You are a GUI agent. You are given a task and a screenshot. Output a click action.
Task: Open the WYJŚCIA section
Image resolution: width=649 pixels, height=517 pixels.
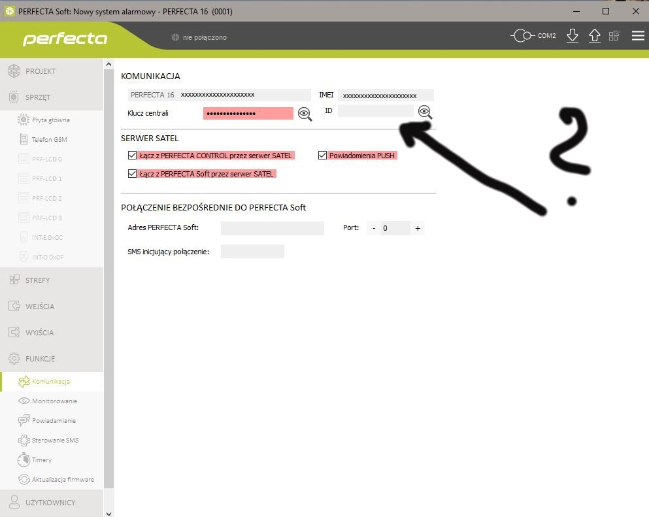(x=52, y=333)
